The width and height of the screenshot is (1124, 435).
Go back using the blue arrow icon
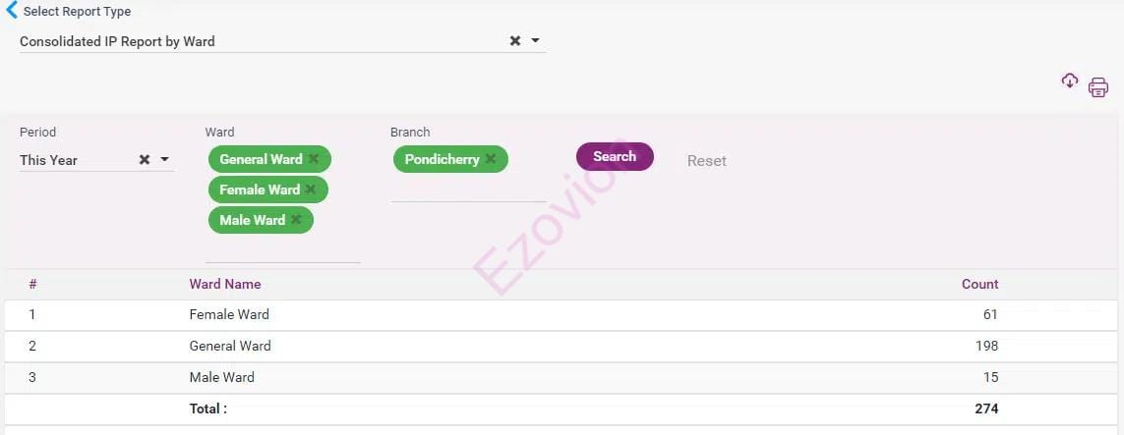point(11,10)
